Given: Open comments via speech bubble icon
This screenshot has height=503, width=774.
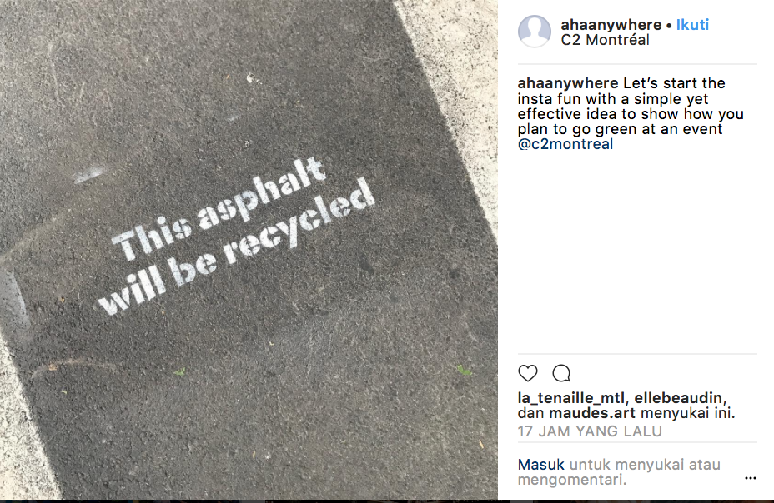Looking at the screenshot, I should 561,373.
